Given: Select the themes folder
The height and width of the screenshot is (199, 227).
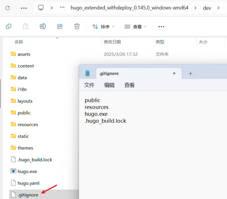Looking at the screenshot, I should pyautogui.click(x=25, y=148).
